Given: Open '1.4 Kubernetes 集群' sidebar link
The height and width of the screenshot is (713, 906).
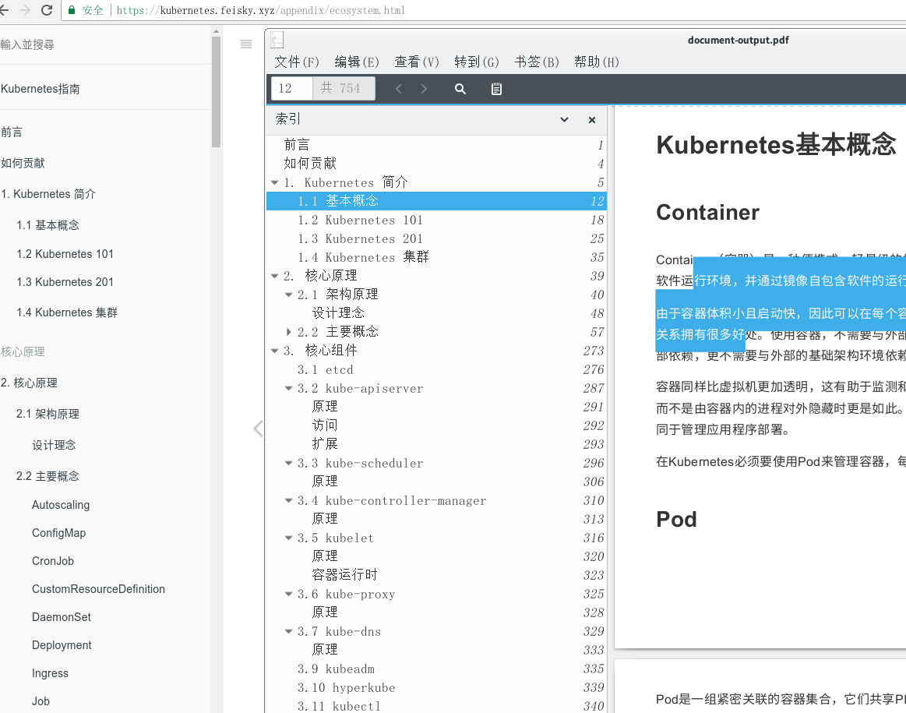Looking at the screenshot, I should click(67, 312).
